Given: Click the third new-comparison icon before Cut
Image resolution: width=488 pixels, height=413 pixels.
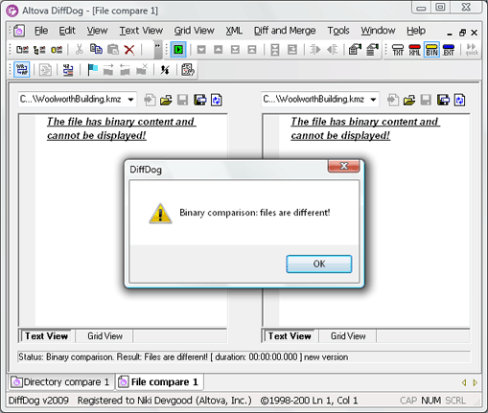Looking at the screenshot, I should pos(57,50).
